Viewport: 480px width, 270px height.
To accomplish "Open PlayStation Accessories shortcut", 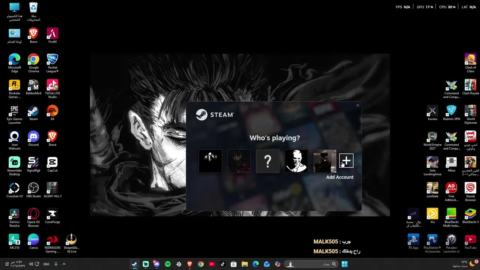I will coord(432,243).
